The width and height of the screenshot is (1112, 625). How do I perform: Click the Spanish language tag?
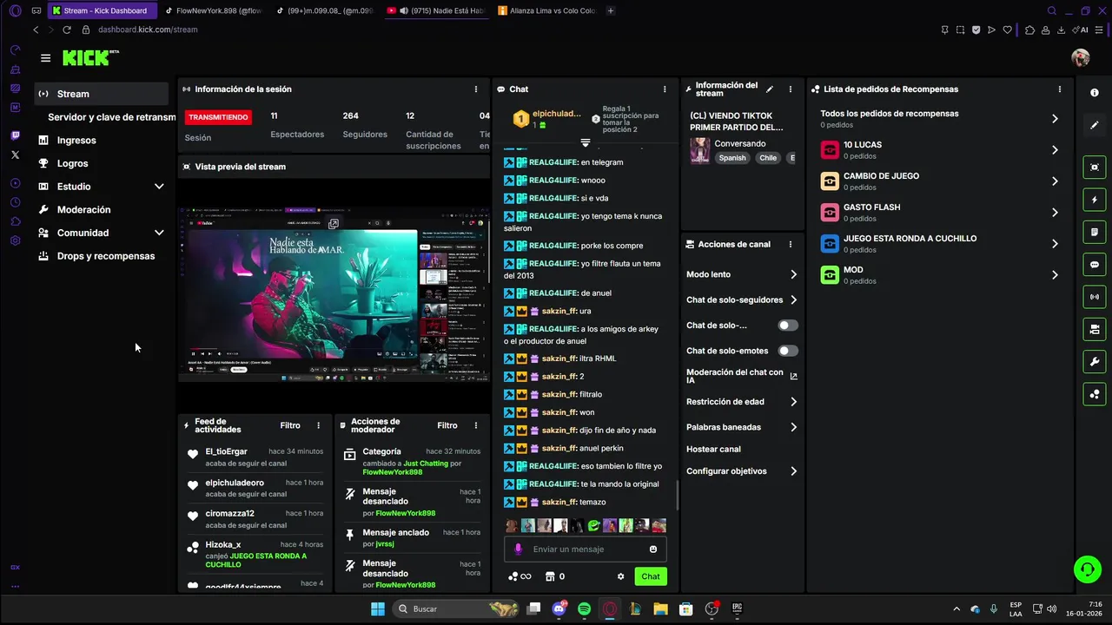click(732, 158)
